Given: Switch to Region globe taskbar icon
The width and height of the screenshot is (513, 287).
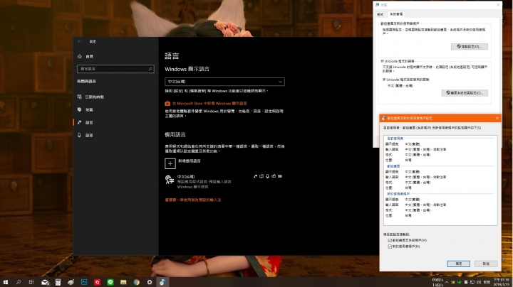Looking at the screenshot, I should tap(162, 282).
